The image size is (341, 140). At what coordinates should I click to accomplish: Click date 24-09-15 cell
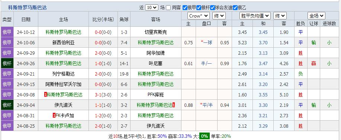[x=26, y=84]
